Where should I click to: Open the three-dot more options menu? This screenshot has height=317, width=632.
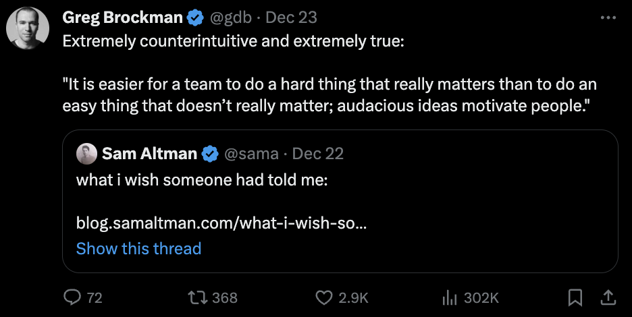pos(608,18)
